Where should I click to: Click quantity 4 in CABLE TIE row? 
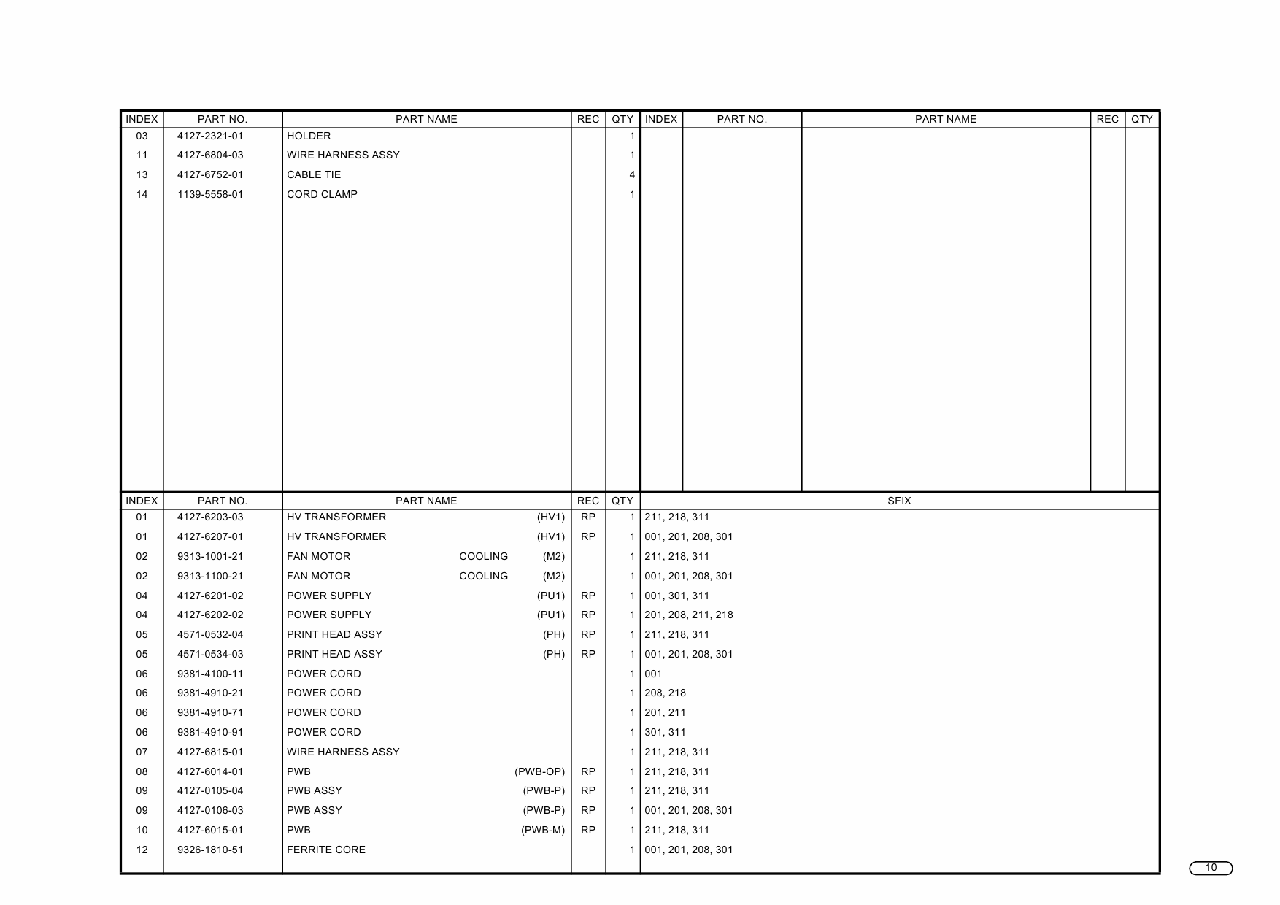click(x=632, y=174)
